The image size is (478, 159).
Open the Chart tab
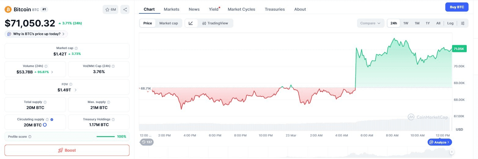(149, 9)
